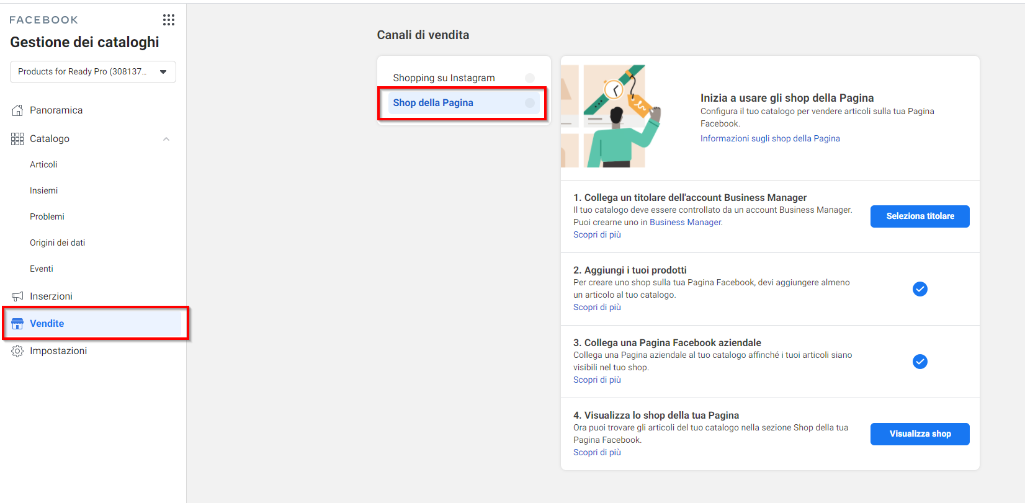Image resolution: width=1025 pixels, height=503 pixels.
Task: Open Origini dei dati in sidebar
Action: (x=57, y=243)
